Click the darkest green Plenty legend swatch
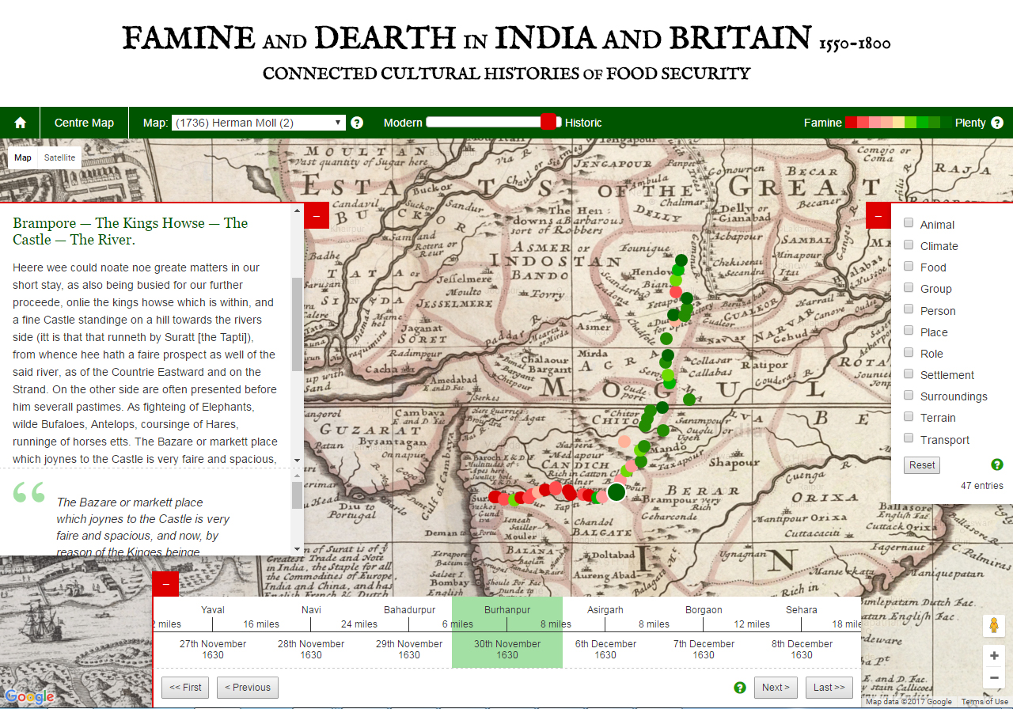The image size is (1013, 709). pos(947,123)
